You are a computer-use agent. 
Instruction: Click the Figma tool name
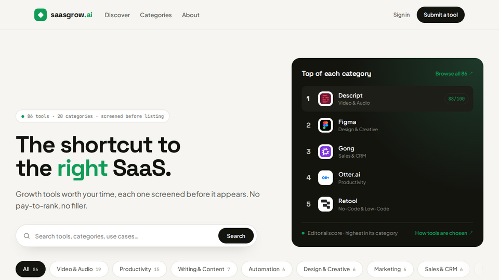(347, 122)
